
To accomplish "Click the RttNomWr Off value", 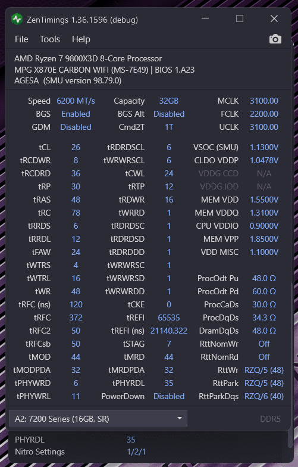I will point(264,344).
